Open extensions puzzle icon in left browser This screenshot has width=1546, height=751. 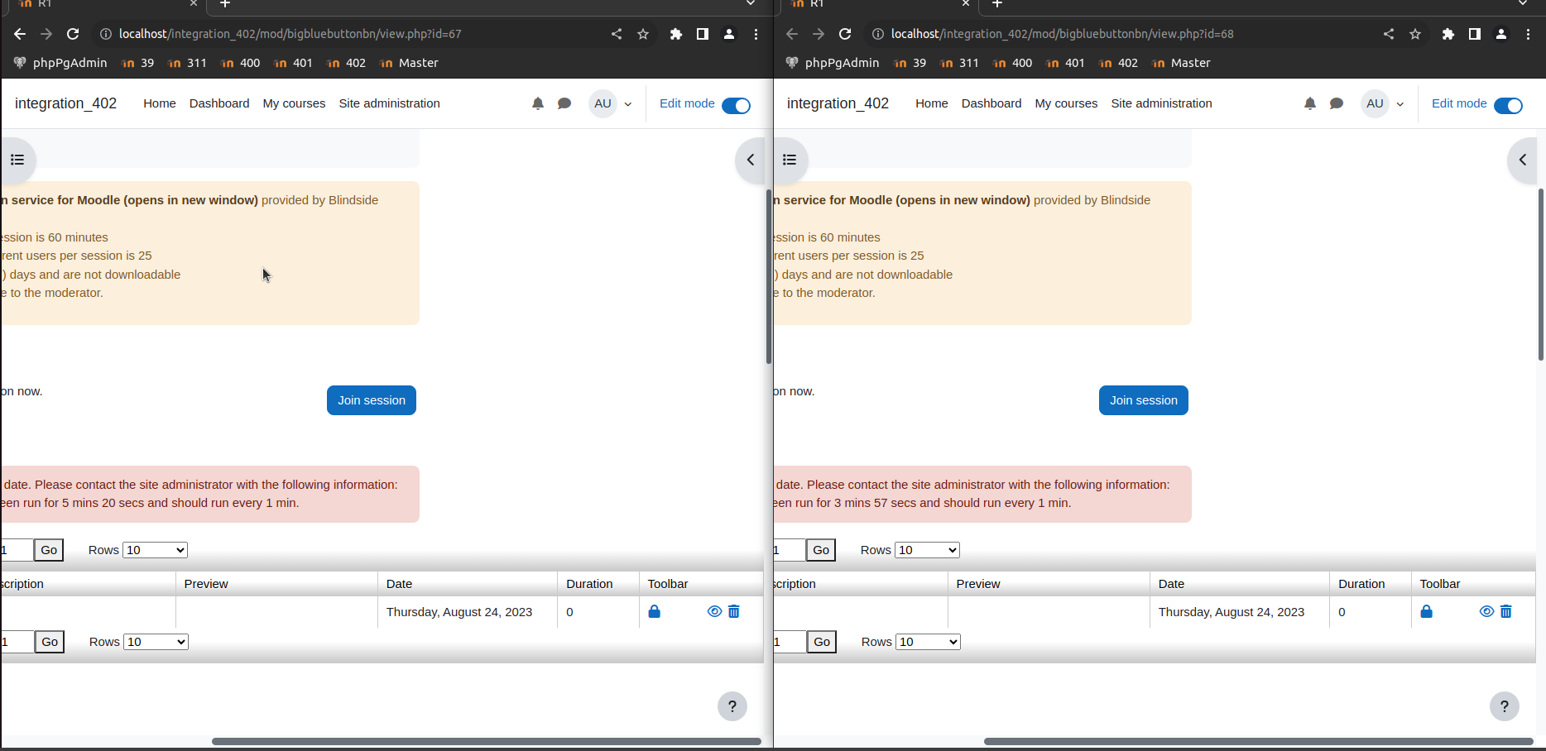(x=676, y=34)
